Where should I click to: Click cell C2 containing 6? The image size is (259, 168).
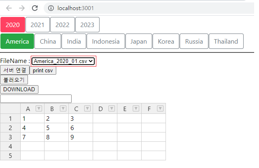(x=81, y=128)
